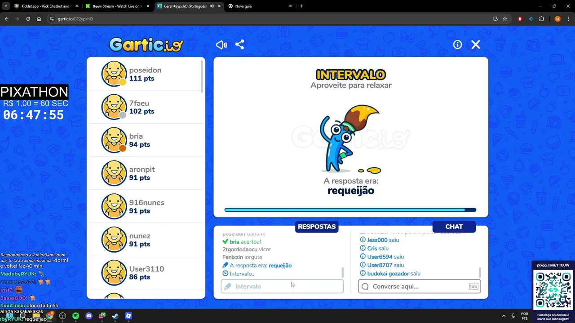The image size is (575, 323).
Task: Click the share room icon
Action: 240,45
